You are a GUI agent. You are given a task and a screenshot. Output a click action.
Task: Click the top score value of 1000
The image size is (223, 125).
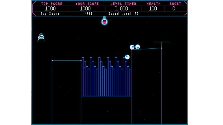point(50,9)
